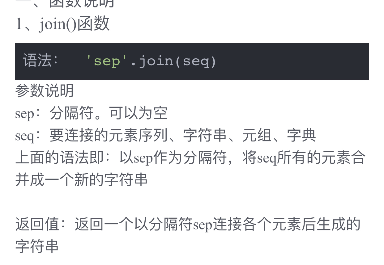Select the green 'sep' string in code
The width and height of the screenshot is (384, 265).
[107, 61]
